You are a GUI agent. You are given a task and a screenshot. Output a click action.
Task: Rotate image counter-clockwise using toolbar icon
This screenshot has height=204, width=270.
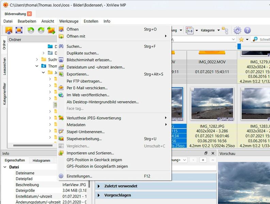[x=31, y=30]
